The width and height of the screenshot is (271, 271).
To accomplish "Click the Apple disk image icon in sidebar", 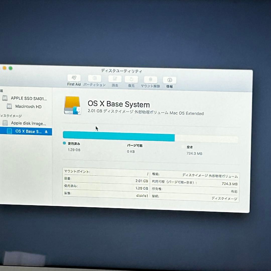I will (6, 123).
